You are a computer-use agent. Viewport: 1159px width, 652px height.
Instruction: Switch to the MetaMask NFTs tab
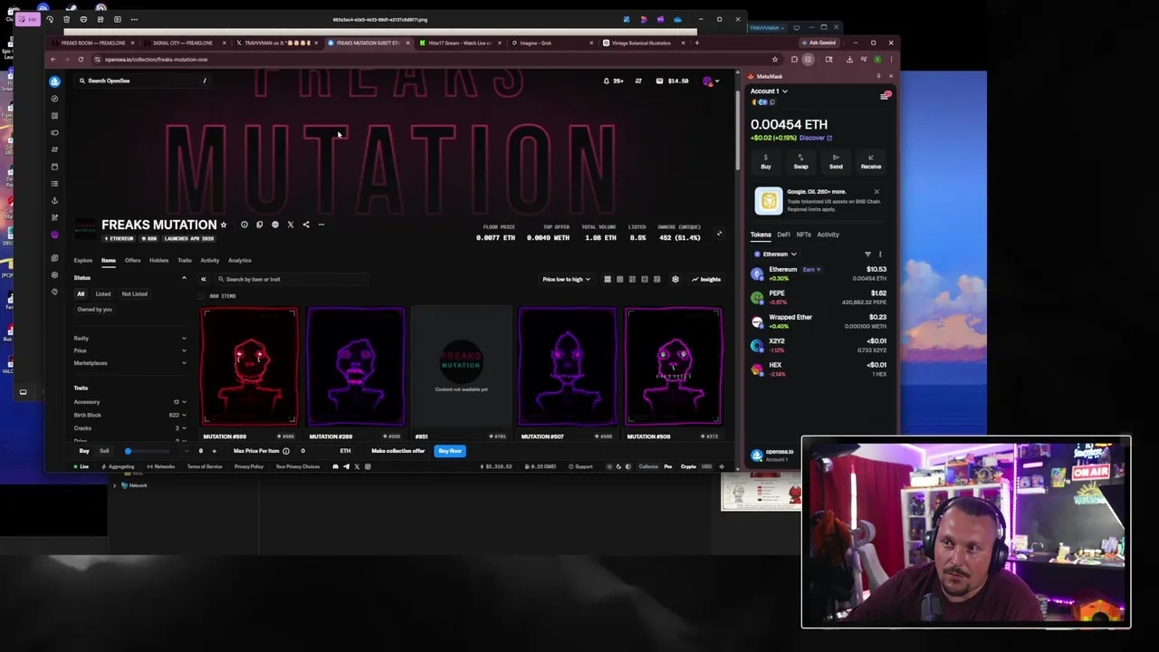(803, 235)
